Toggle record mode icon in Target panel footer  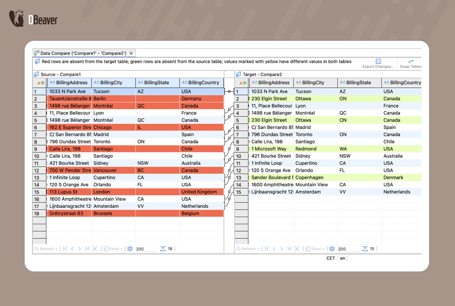tap(297, 249)
